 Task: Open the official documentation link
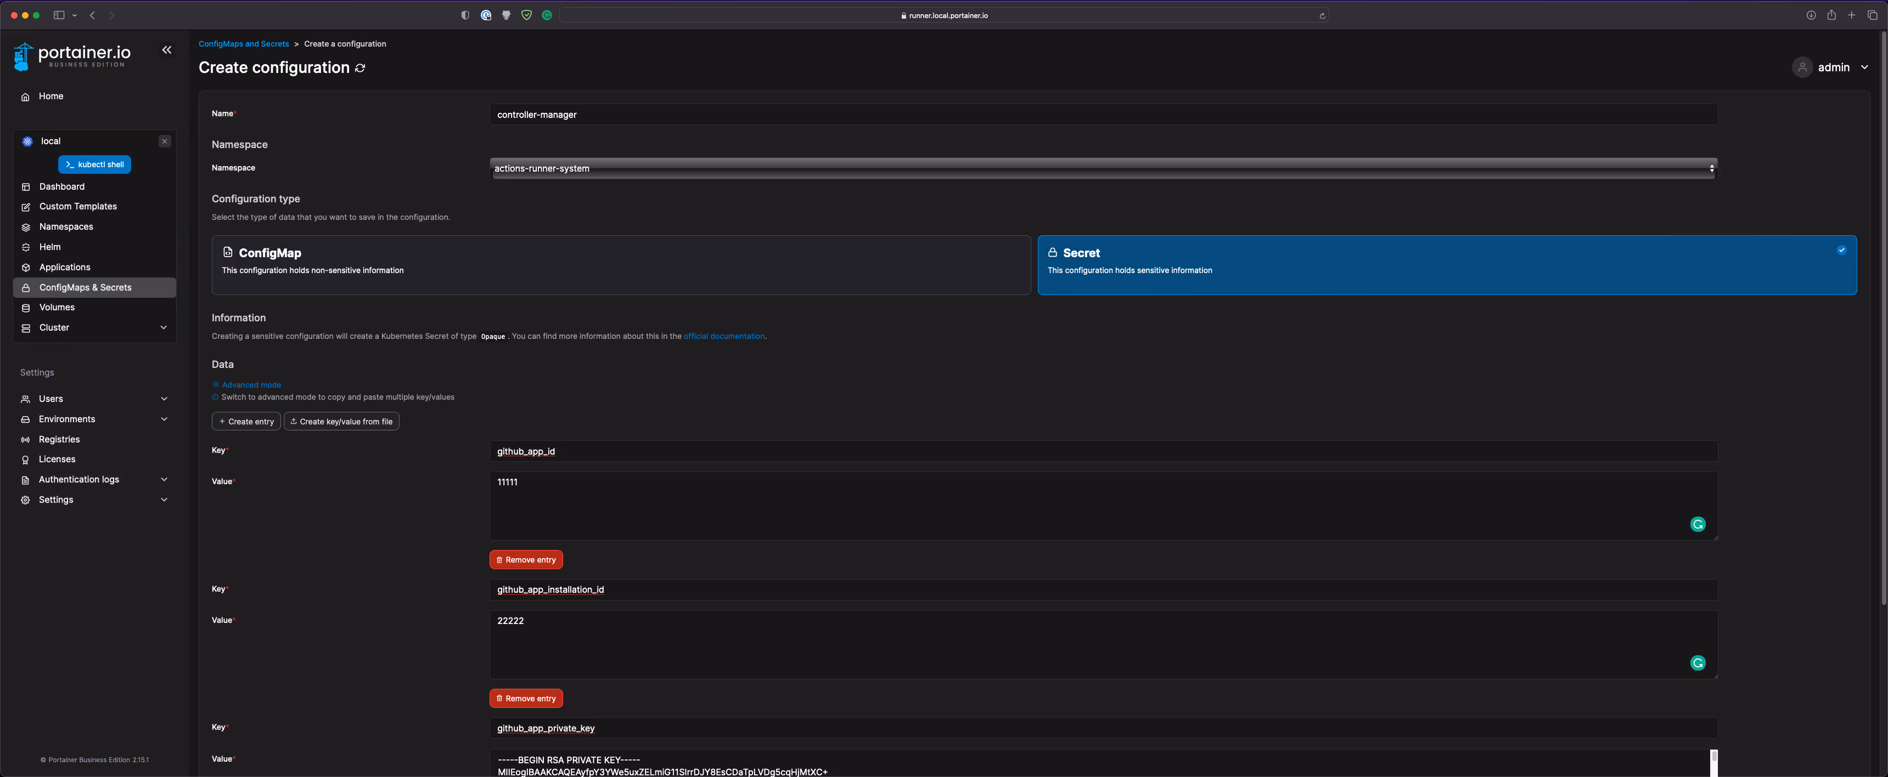[724, 336]
